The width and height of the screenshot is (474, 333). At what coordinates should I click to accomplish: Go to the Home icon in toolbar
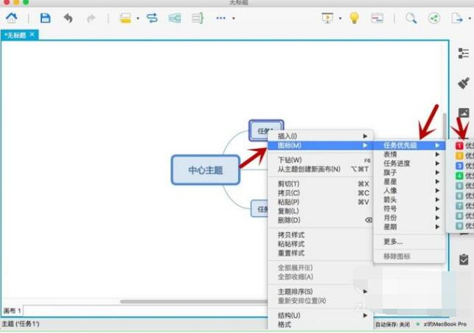tap(12, 18)
